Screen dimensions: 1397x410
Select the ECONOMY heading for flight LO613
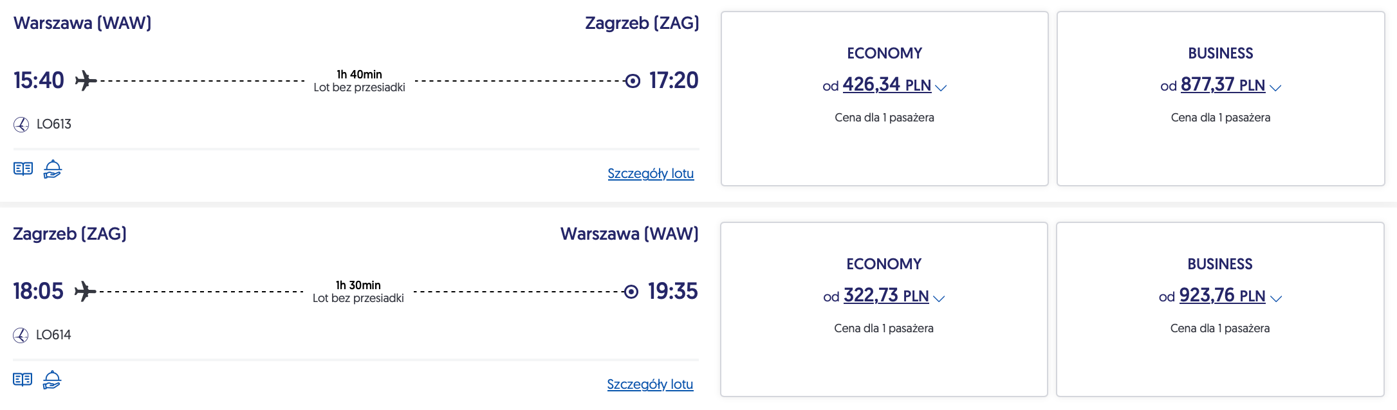coord(884,53)
